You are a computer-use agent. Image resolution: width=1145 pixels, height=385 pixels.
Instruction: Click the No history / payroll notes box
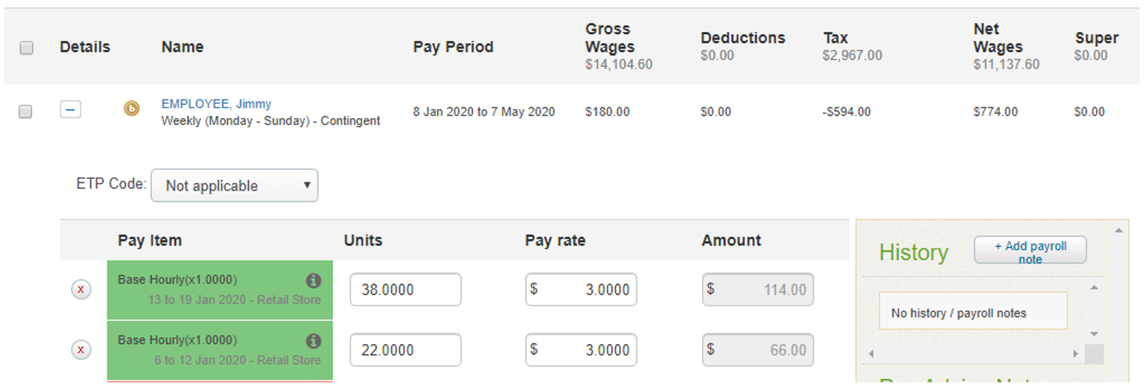click(x=973, y=311)
